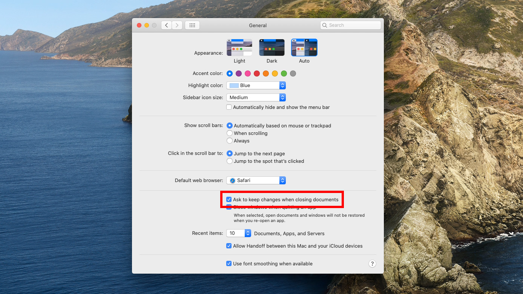Toggle Use font smoothing when available
523x294 pixels.
(x=229, y=263)
